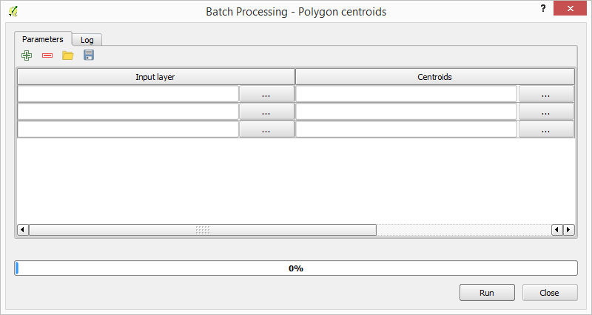This screenshot has height=315, width=592.
Task: Click second row Centroids text field
Action: [x=406, y=112]
